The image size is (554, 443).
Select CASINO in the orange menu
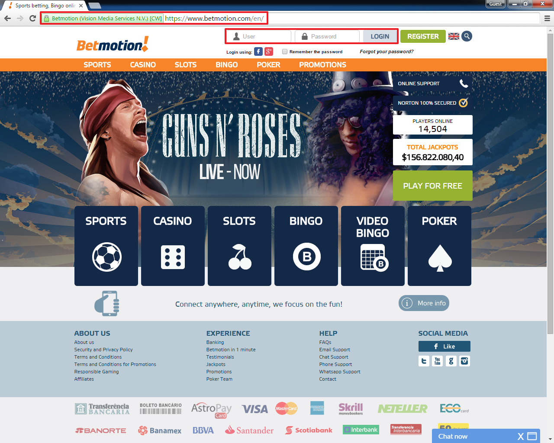click(143, 64)
